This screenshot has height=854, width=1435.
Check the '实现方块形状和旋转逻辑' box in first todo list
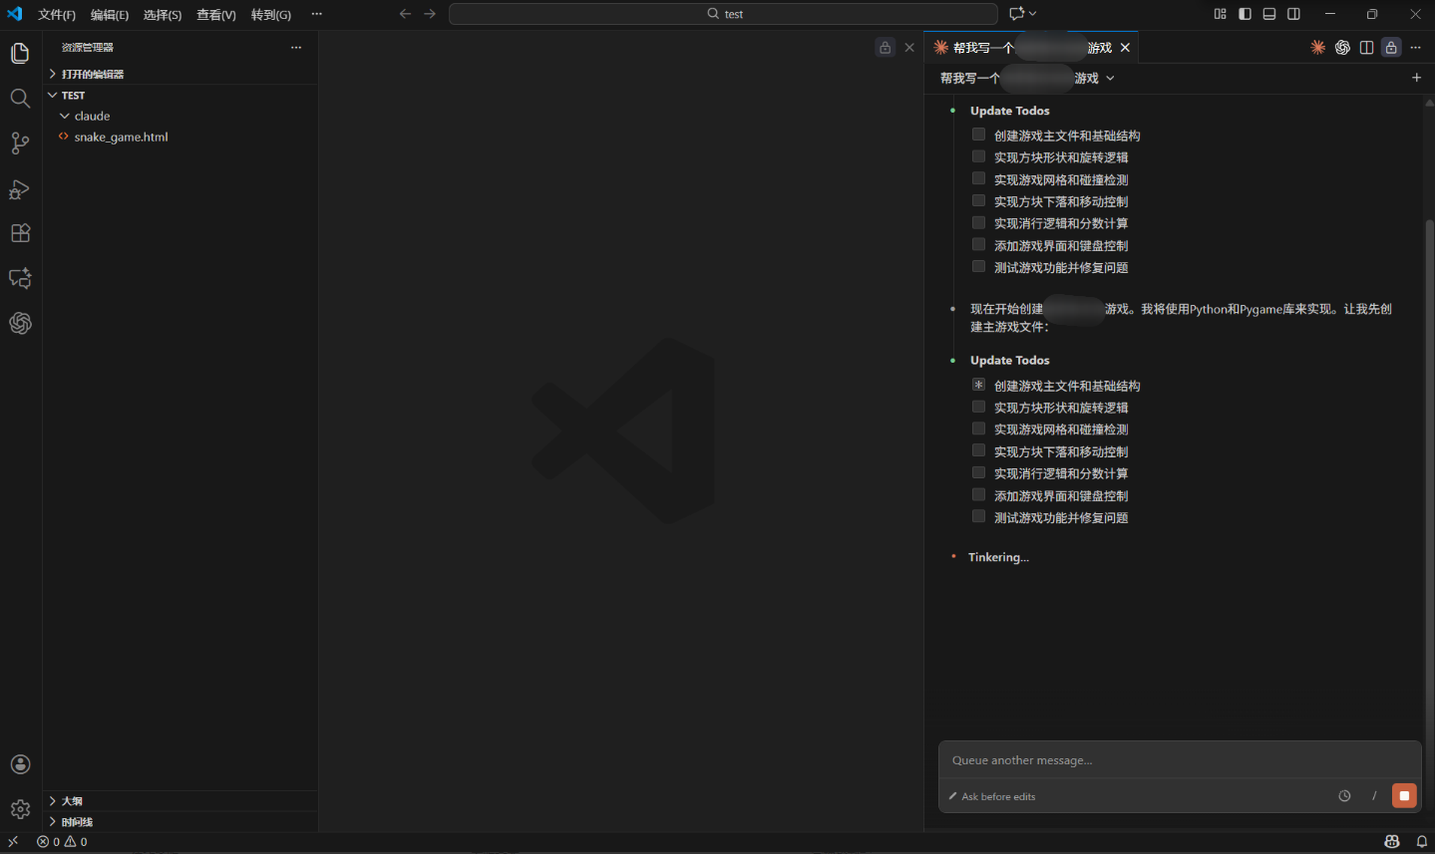click(978, 156)
